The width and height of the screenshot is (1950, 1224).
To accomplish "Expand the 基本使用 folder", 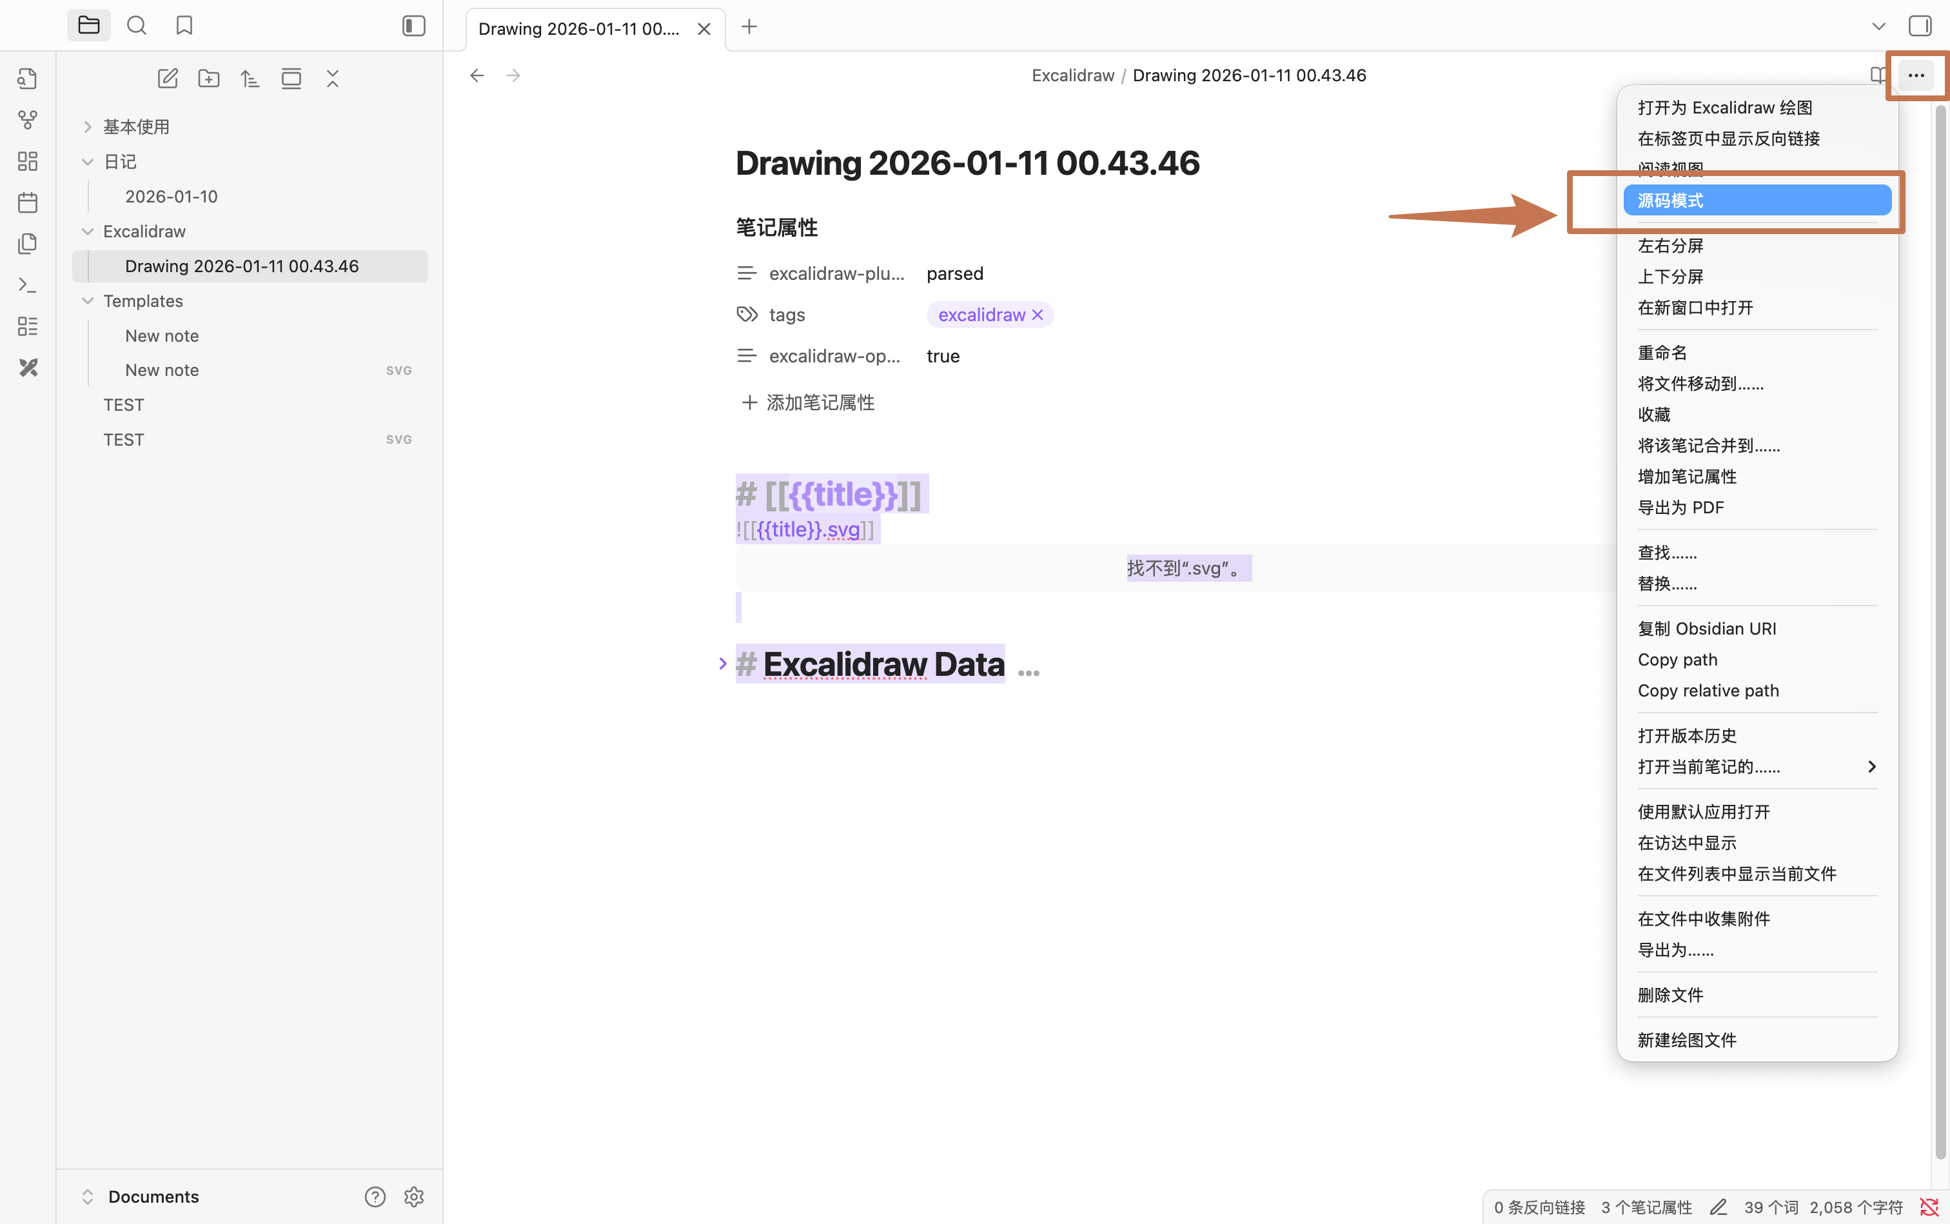I will (88, 127).
